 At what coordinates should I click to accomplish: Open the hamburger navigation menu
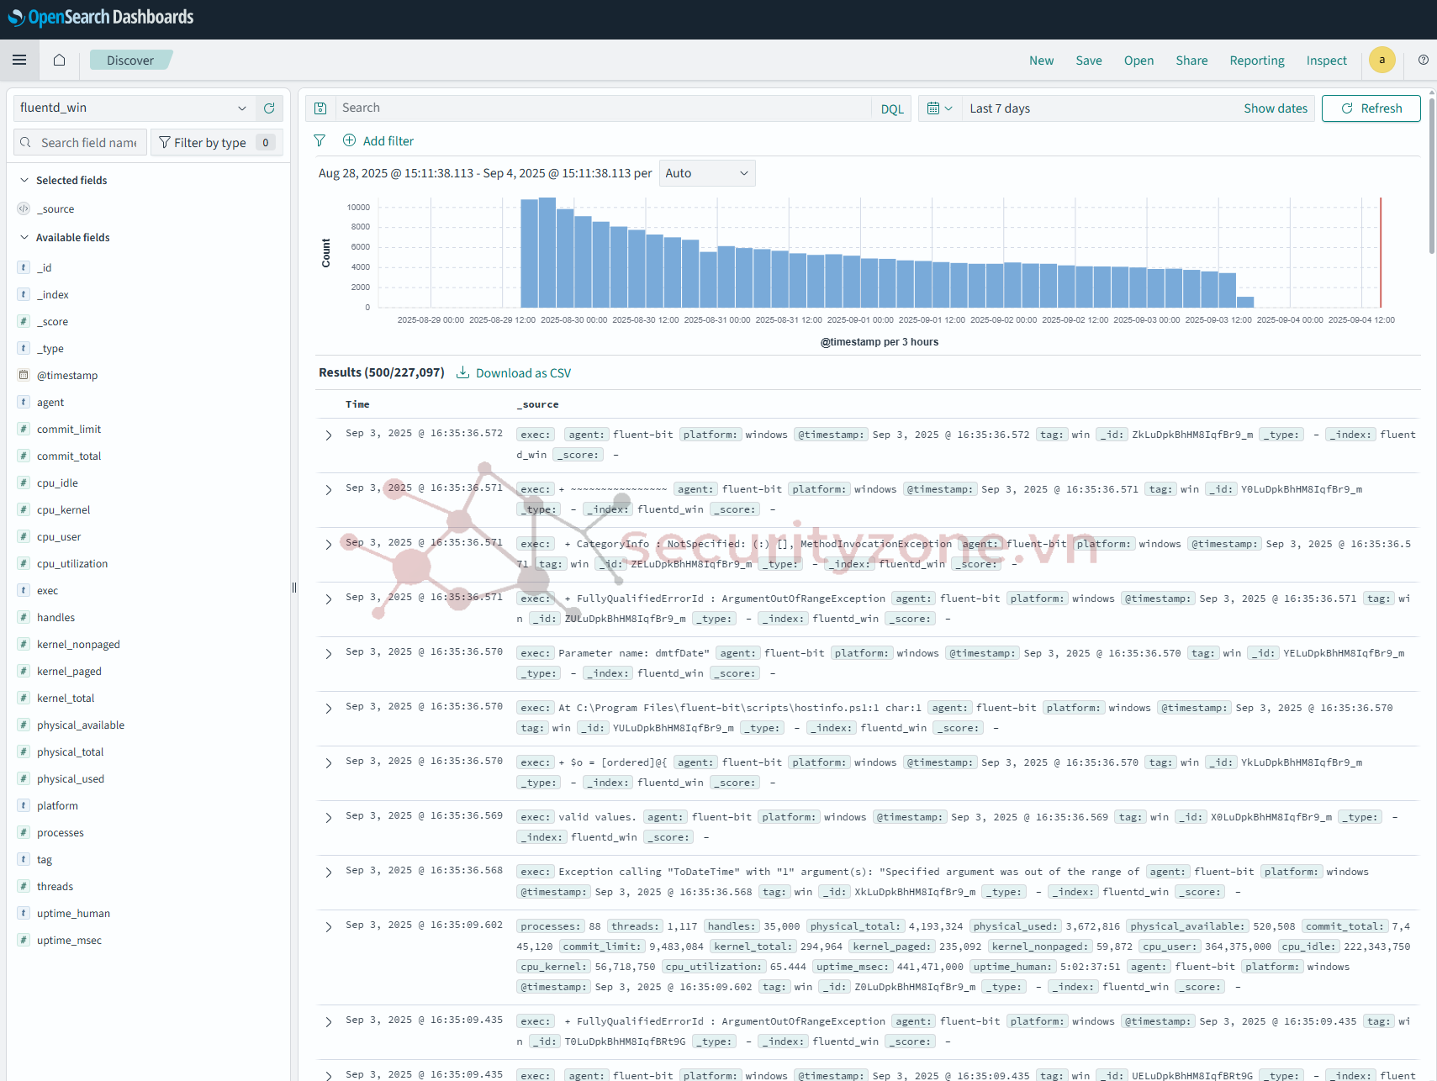tap(19, 60)
